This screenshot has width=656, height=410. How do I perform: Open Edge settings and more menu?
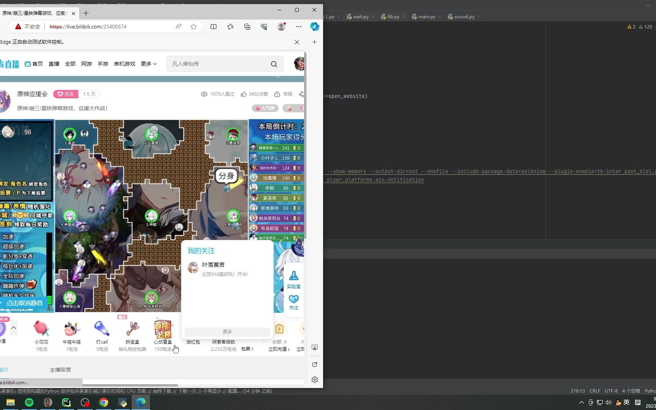point(299,27)
